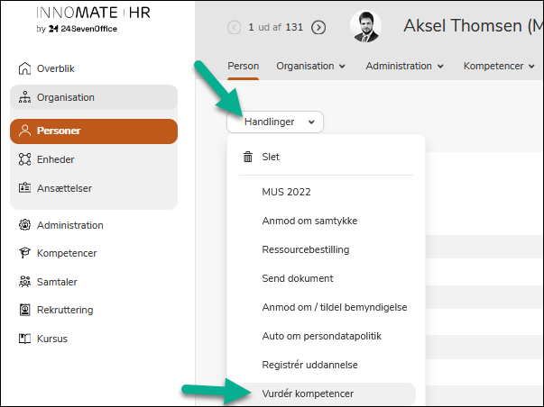Click the Enheder units icon

(x=25, y=159)
